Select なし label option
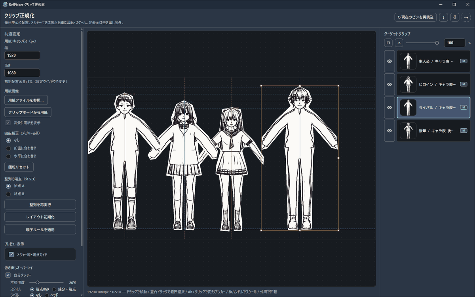 pyautogui.click(x=32, y=295)
